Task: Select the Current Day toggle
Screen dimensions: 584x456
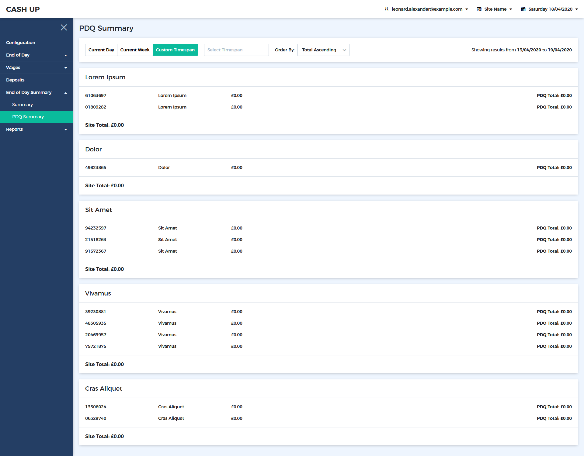Action: (101, 50)
